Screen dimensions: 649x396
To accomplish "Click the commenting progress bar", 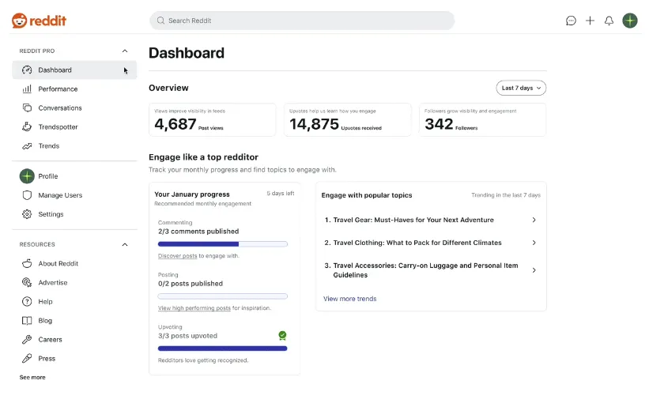I will click(x=223, y=244).
